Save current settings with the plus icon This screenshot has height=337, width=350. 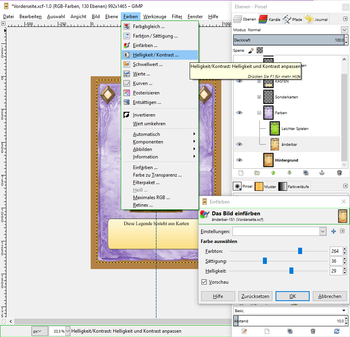click(x=333, y=232)
